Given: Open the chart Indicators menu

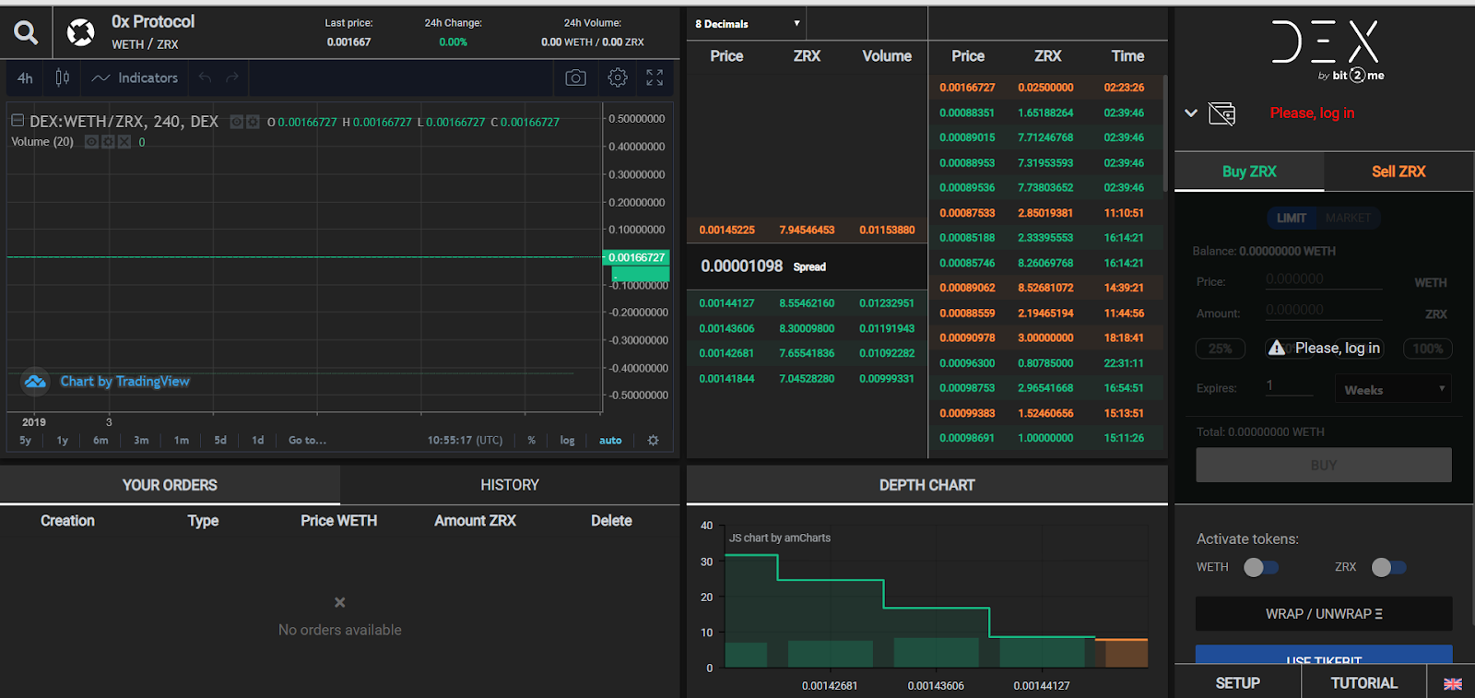Looking at the screenshot, I should click(x=136, y=78).
